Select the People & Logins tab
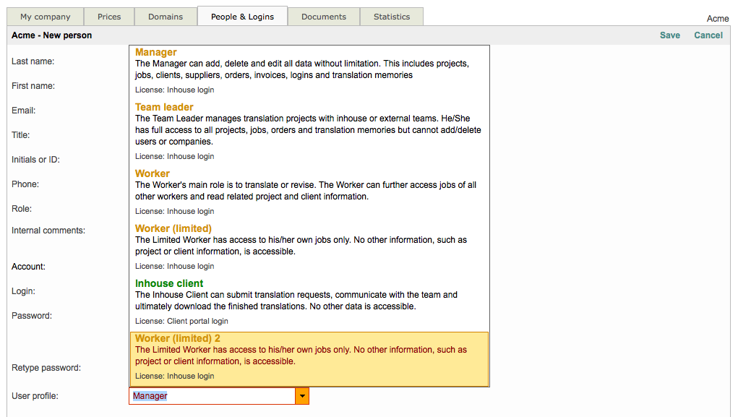The width and height of the screenshot is (738, 417). (242, 17)
